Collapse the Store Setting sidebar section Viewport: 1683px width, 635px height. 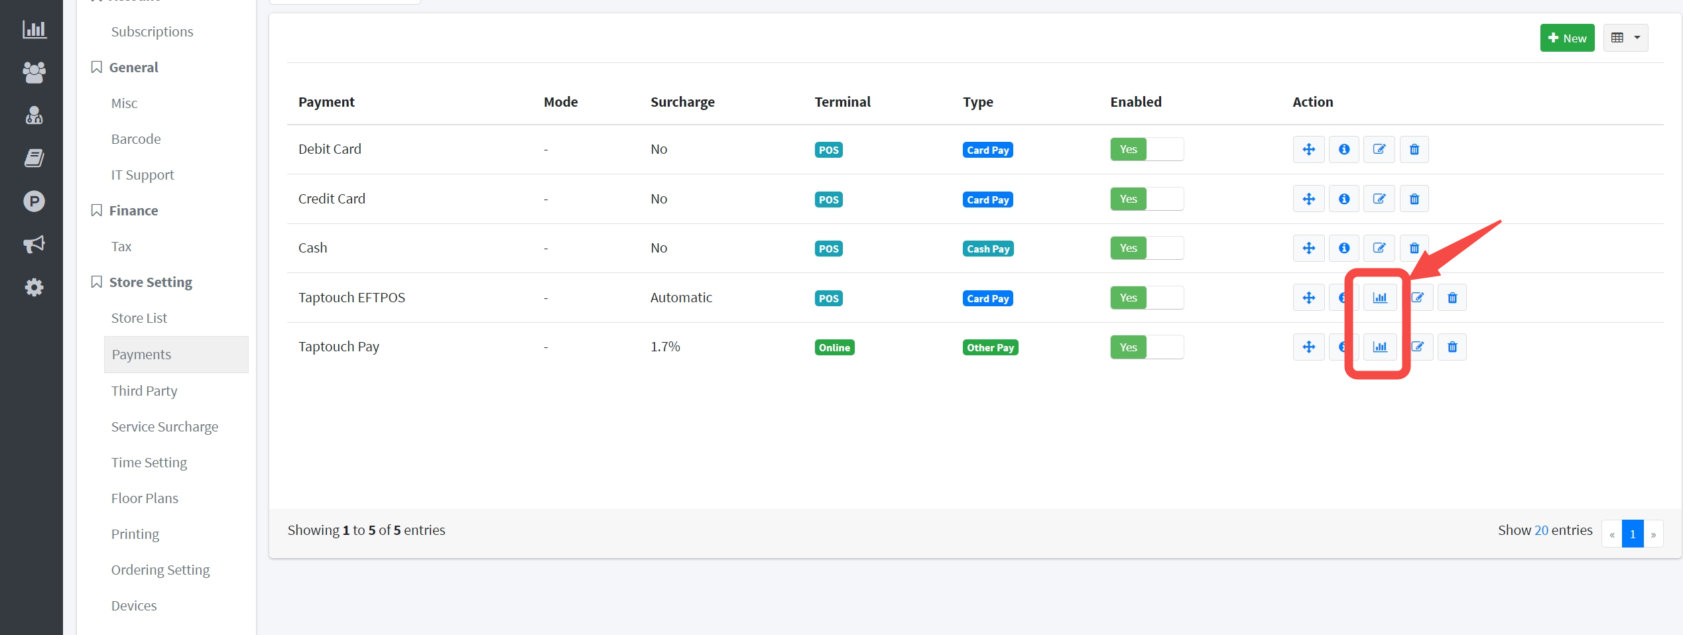tap(151, 282)
